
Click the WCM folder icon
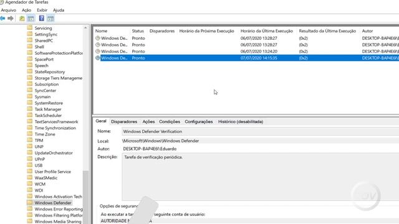30,184
